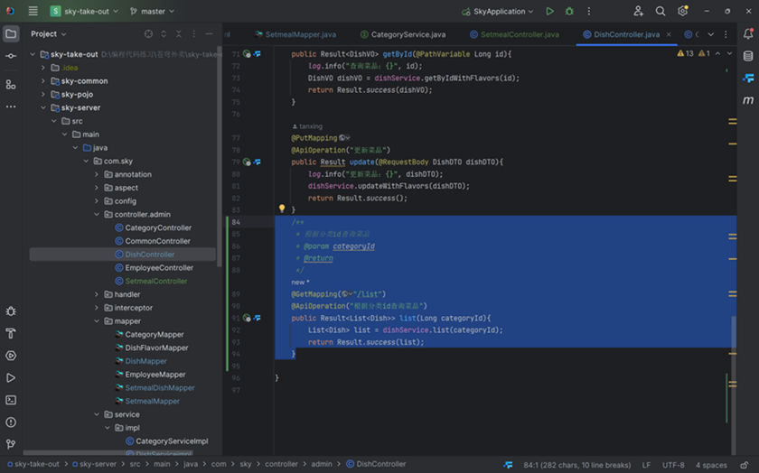Image resolution: width=759 pixels, height=473 pixels.
Task: Open the Problems tool window
Action: pyautogui.click(x=11, y=422)
